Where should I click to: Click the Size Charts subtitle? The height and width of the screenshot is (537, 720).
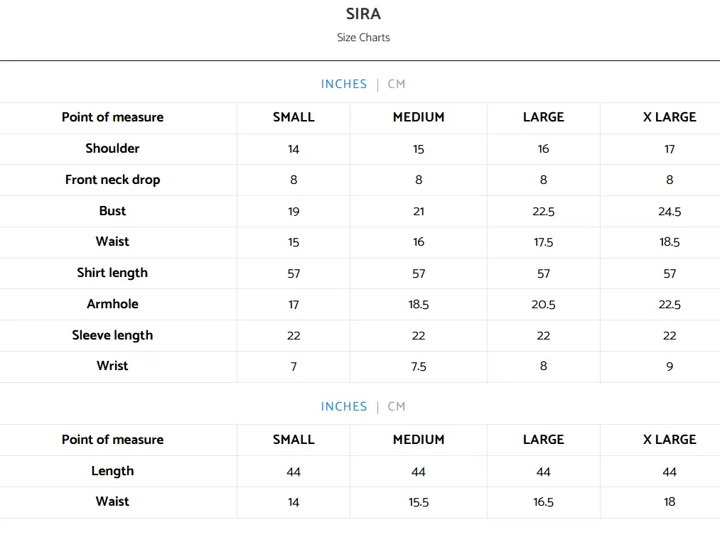(x=363, y=38)
